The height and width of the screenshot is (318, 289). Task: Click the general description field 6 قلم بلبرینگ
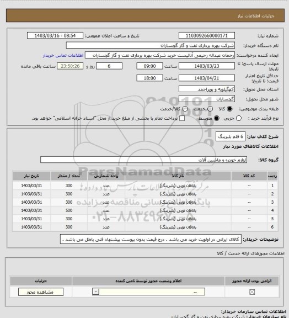tap(231, 136)
